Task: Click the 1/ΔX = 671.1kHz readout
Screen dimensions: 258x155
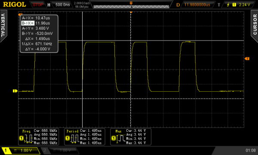Action: (37, 44)
